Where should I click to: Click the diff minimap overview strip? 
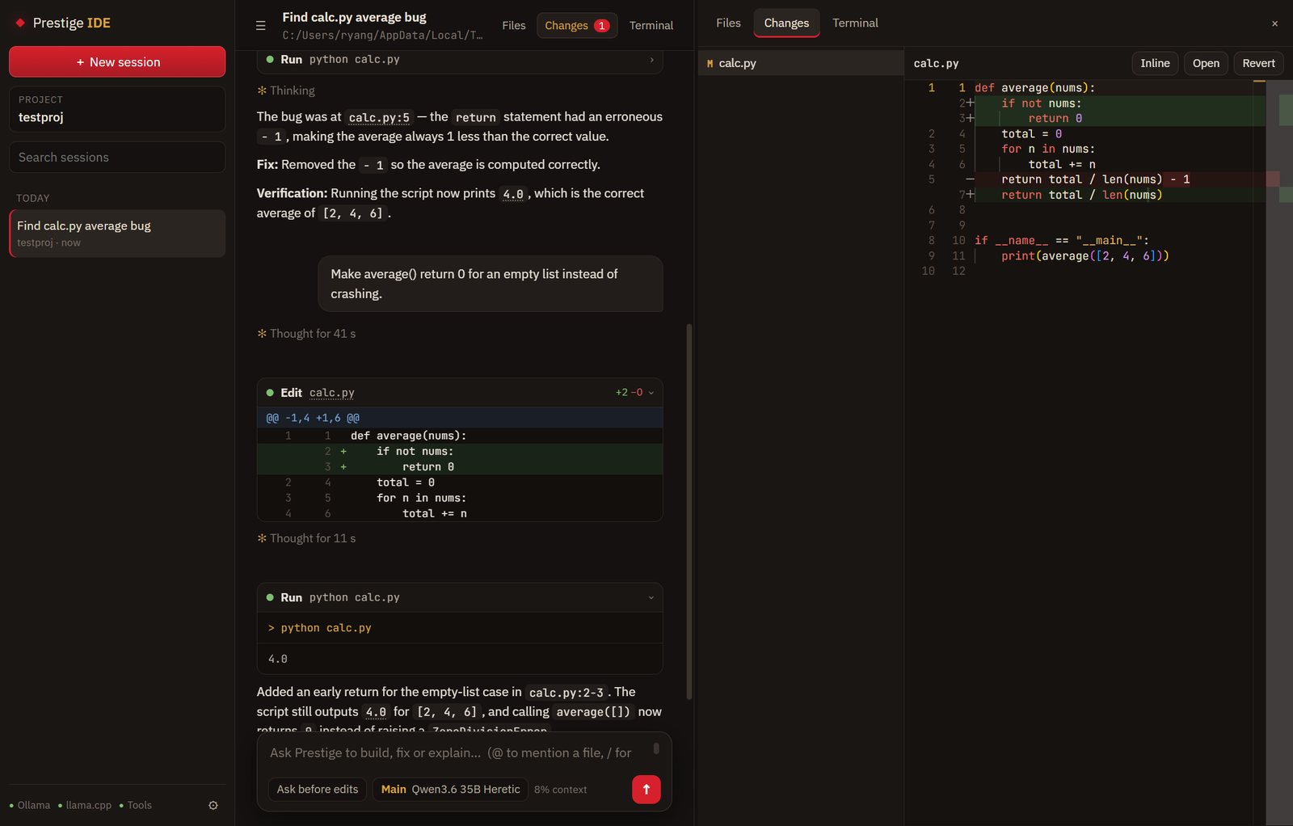[x=1279, y=453]
